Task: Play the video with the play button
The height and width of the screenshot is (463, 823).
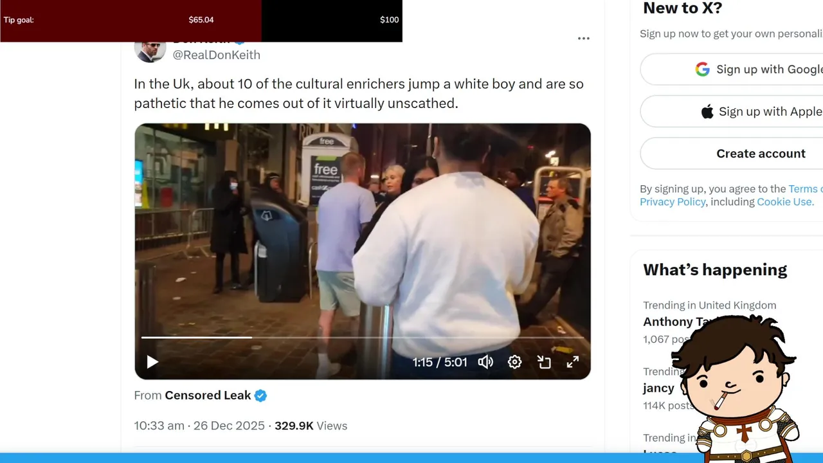Action: pos(152,362)
